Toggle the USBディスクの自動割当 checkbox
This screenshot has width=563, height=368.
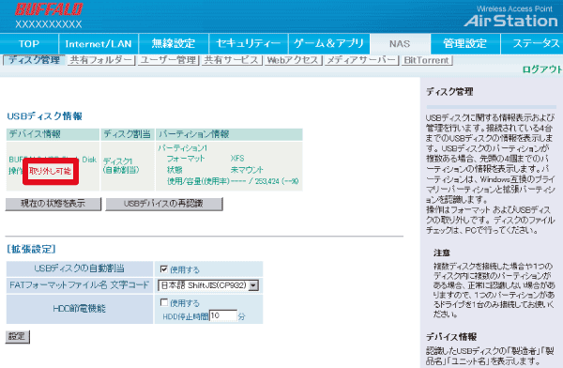point(163,268)
